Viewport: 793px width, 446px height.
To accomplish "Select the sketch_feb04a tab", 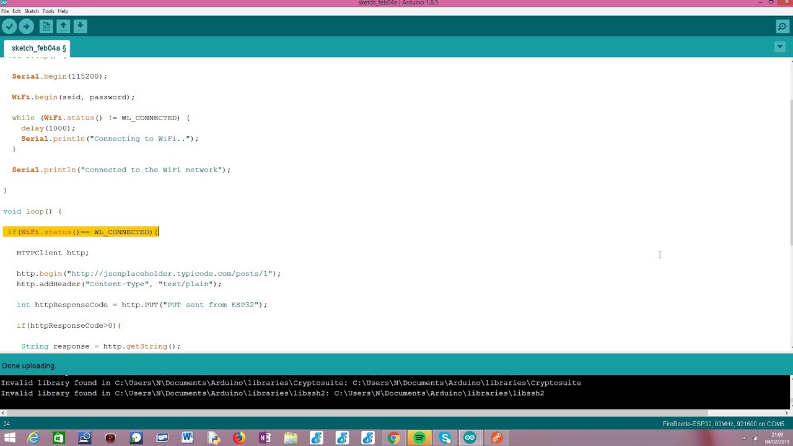I will pyautogui.click(x=38, y=48).
